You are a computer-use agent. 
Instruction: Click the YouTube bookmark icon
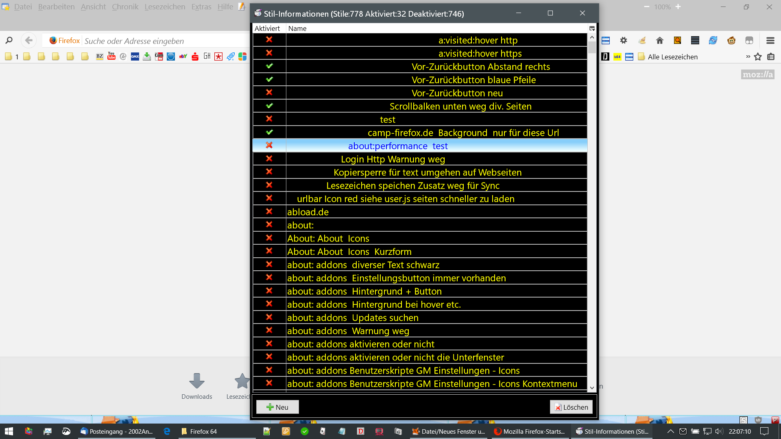tap(111, 57)
